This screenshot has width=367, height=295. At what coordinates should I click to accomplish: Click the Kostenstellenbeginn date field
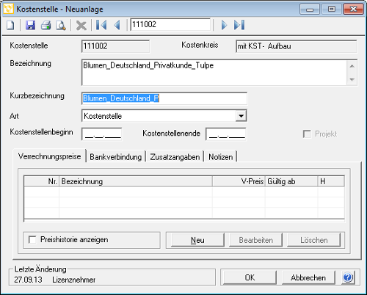pos(102,134)
